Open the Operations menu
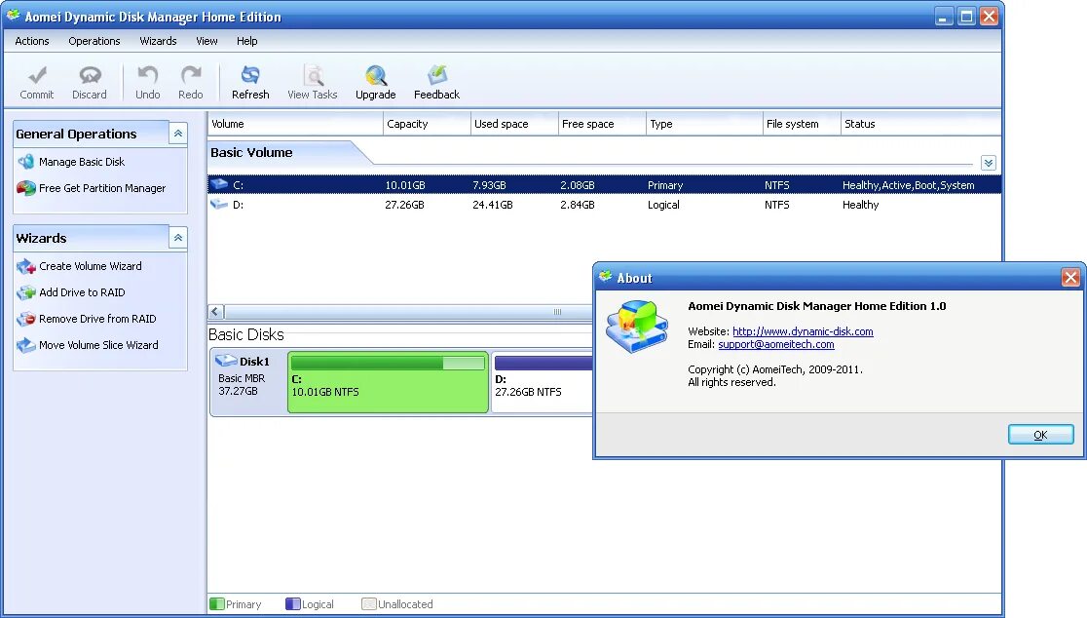This screenshot has height=618, width=1087. pos(94,41)
